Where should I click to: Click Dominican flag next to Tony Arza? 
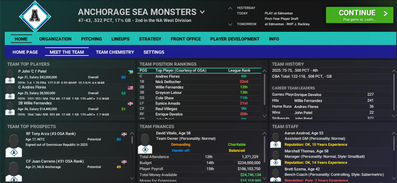pyautogui.click(x=124, y=134)
